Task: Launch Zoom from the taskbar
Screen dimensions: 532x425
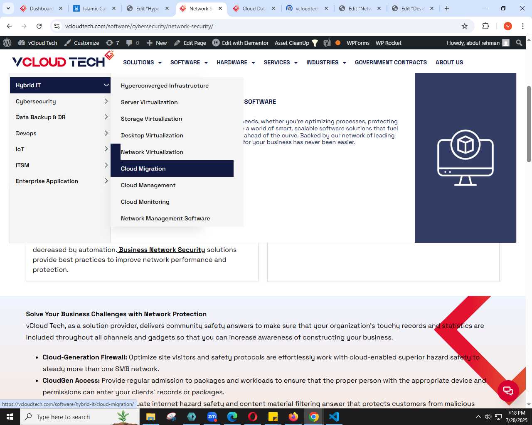Action: pyautogui.click(x=212, y=417)
